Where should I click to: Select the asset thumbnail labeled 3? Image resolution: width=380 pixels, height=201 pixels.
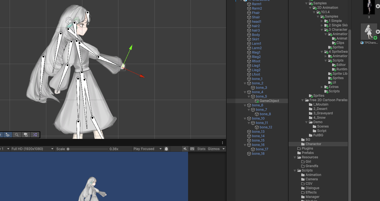pyautogui.click(x=369, y=7)
